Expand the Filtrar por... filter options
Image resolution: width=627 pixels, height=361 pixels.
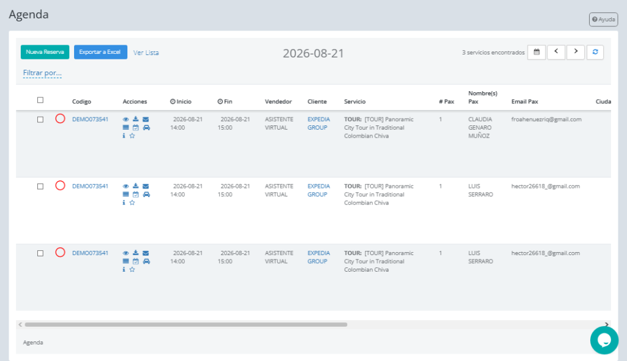[42, 73]
